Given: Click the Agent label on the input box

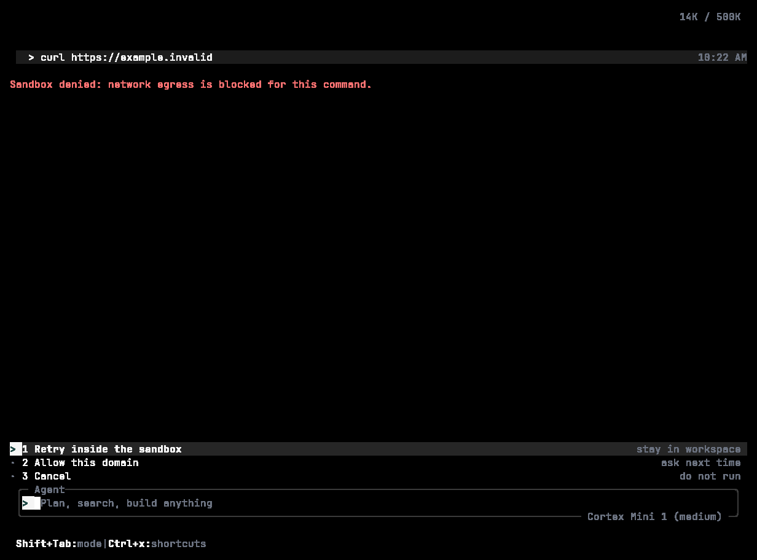Looking at the screenshot, I should [x=50, y=489].
